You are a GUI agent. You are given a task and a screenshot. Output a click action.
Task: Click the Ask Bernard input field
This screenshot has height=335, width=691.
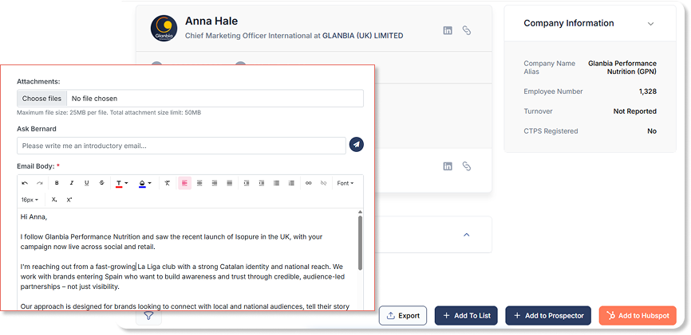coord(181,146)
